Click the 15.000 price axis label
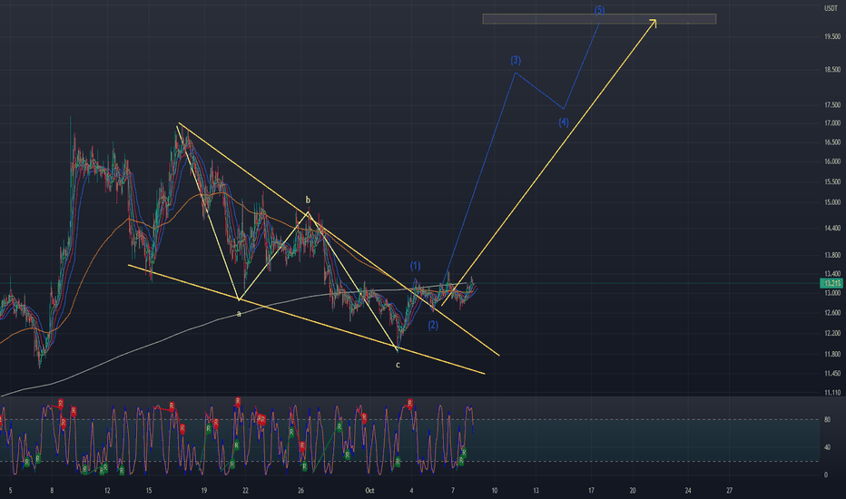The width and height of the screenshot is (846, 499). (832, 203)
